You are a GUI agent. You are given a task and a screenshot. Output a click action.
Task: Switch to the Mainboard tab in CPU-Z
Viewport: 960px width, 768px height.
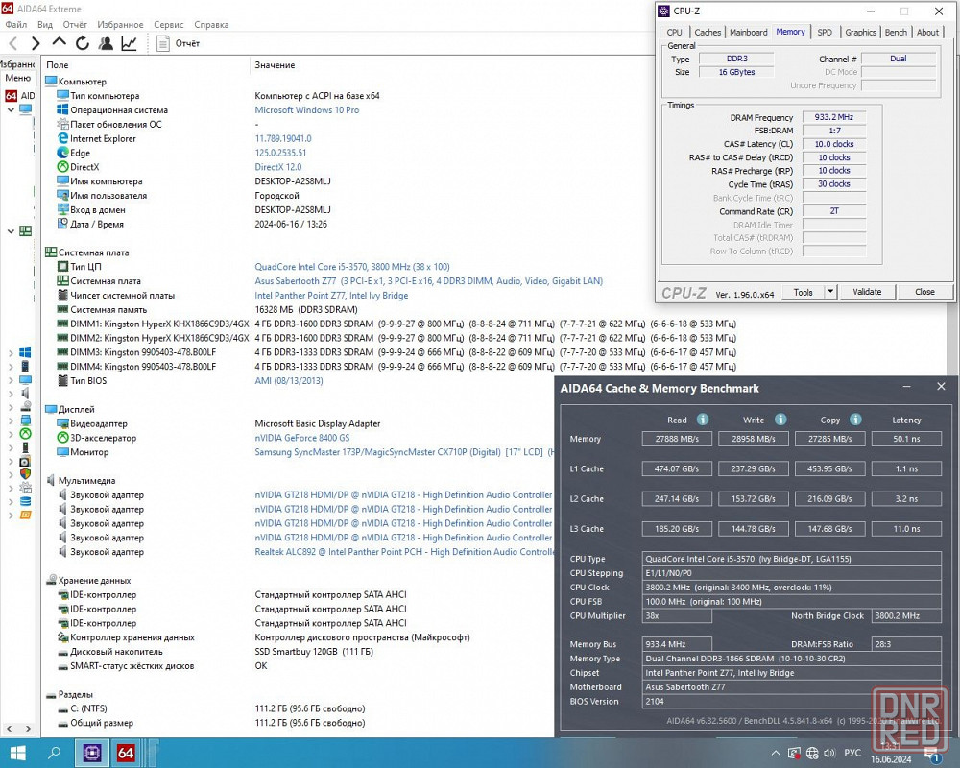(x=748, y=32)
